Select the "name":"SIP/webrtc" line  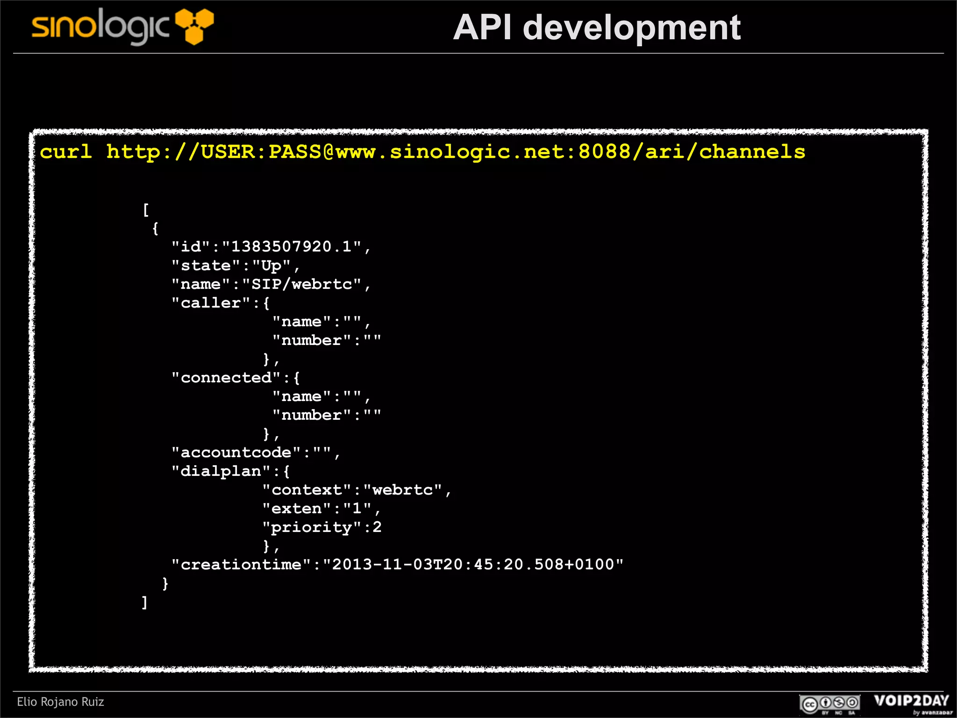click(x=271, y=284)
